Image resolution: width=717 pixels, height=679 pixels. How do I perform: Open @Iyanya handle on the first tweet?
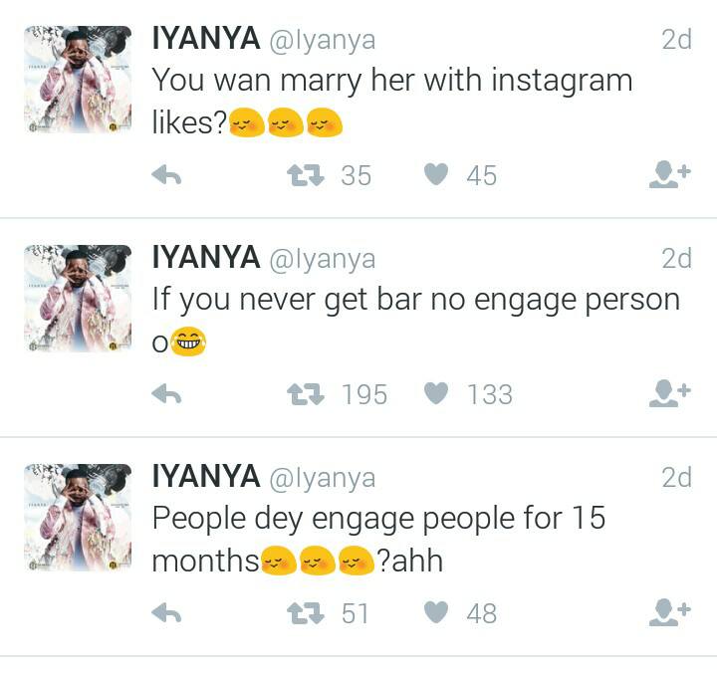(x=322, y=41)
